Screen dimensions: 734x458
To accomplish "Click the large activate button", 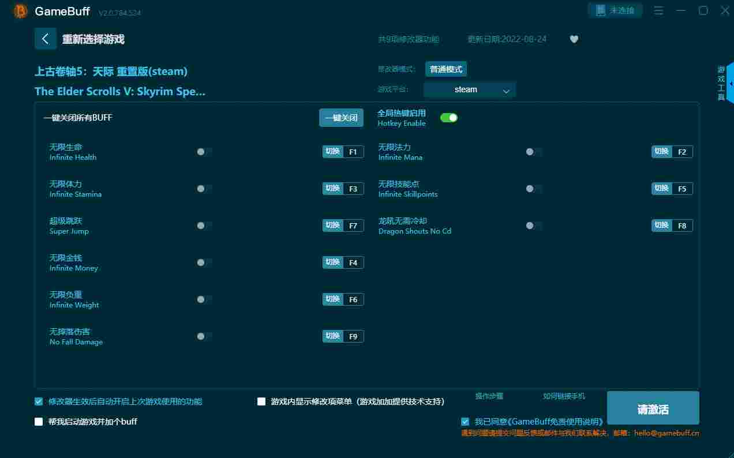I will coord(653,408).
